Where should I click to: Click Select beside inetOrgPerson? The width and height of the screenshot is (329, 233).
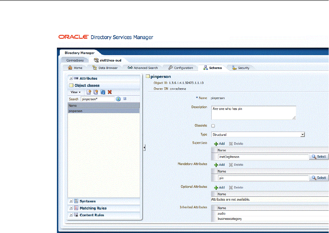[x=319, y=157]
